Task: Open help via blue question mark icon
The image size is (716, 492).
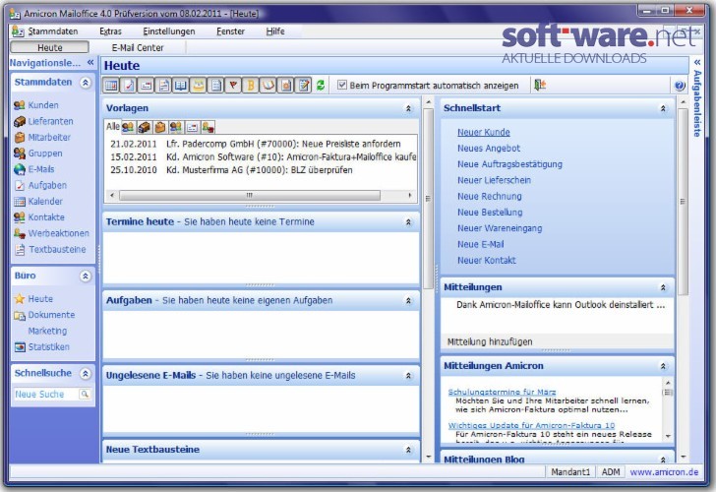Action: (x=680, y=86)
